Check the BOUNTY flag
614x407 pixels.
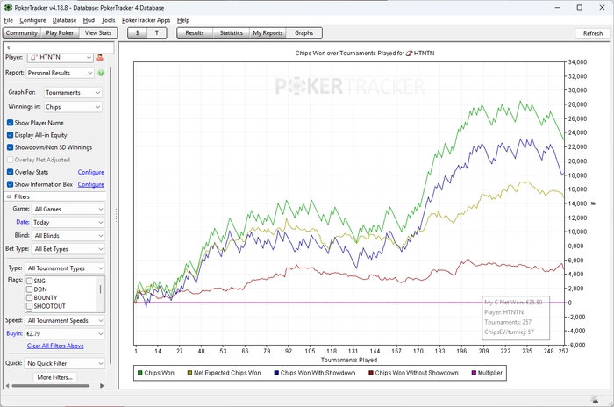point(29,297)
